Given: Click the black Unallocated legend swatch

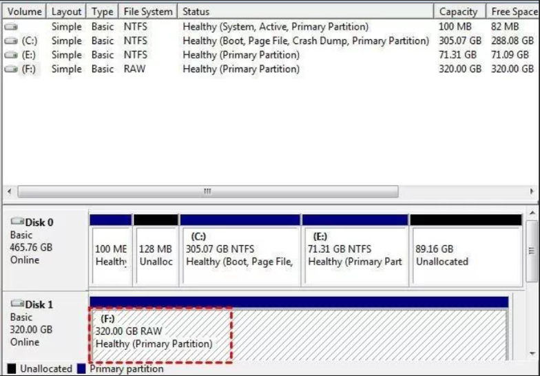Looking at the screenshot, I should click(12, 368).
